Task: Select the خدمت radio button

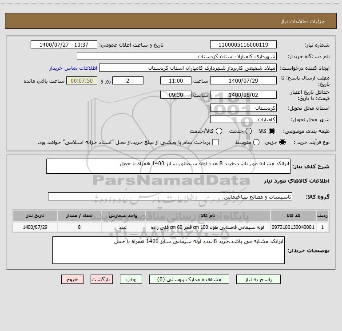Action: coord(249,131)
